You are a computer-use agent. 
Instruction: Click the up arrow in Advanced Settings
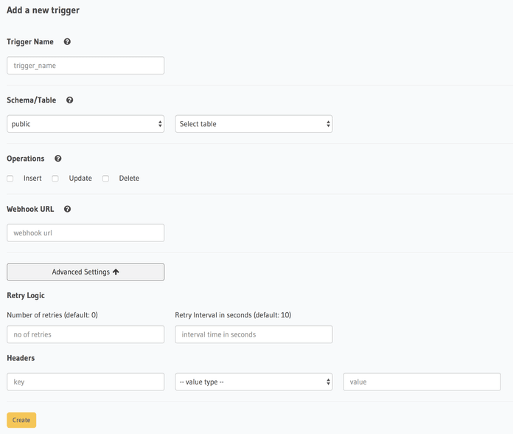tap(116, 272)
